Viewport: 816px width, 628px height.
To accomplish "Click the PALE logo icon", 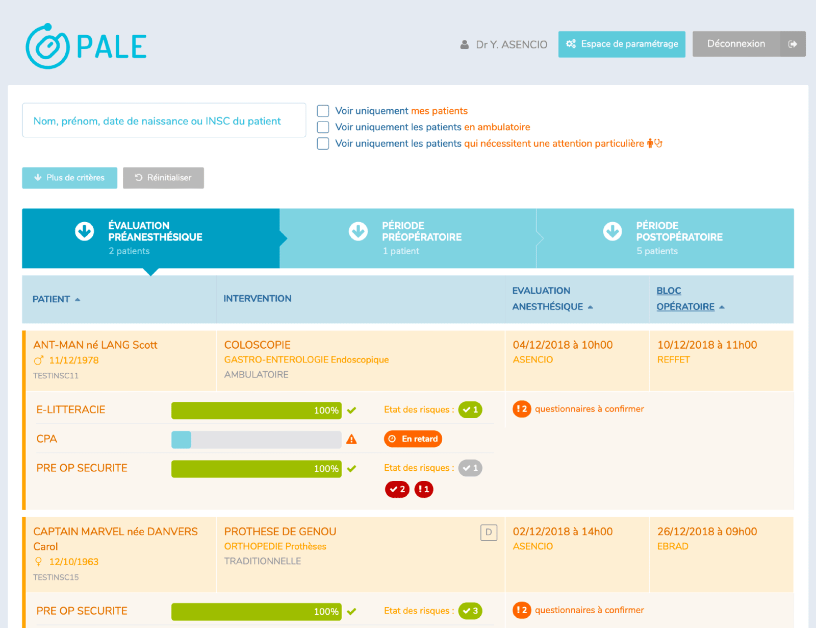I will [x=47, y=46].
